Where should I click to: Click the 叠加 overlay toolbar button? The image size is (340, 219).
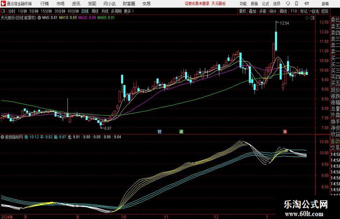coord(253,11)
